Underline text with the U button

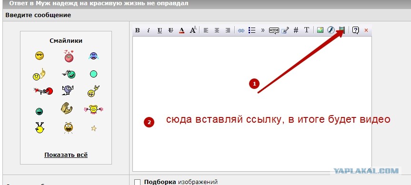click(160, 30)
